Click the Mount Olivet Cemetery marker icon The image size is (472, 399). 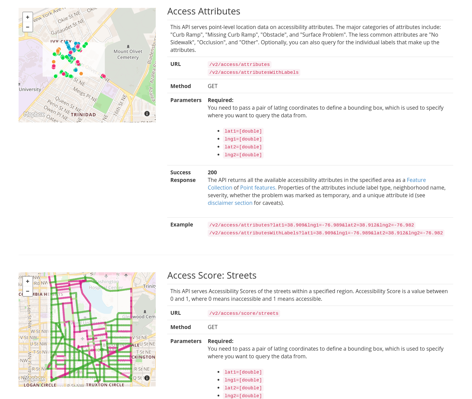click(x=128, y=47)
